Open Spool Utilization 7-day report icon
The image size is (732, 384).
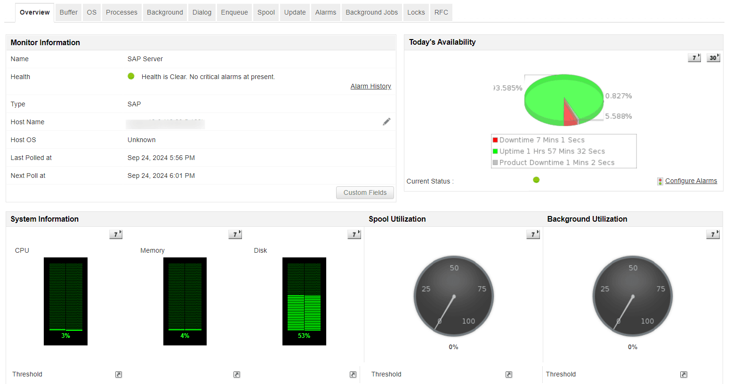(x=533, y=234)
